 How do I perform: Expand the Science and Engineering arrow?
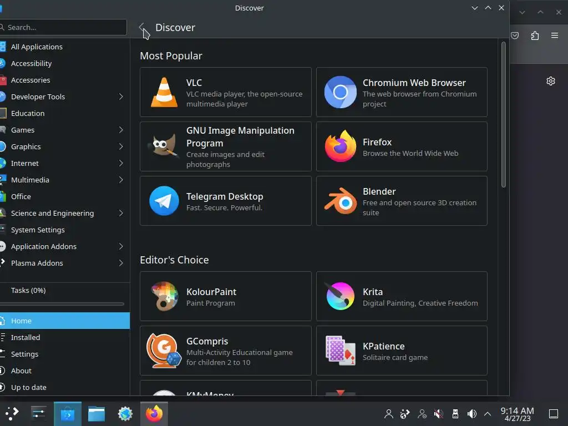tap(121, 214)
